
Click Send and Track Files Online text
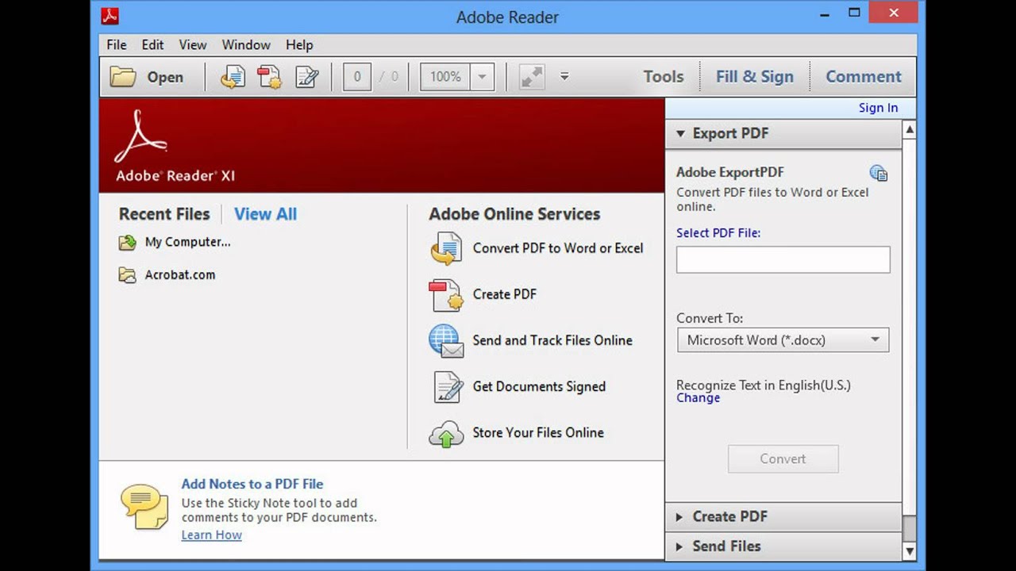pyautogui.click(x=552, y=340)
